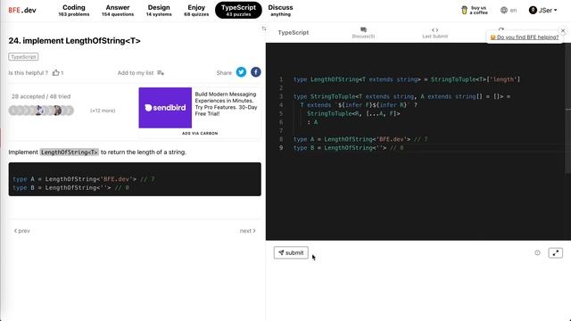This screenshot has width=571, height=321.
Task: Click Do you find BFE helping link
Action: pyautogui.click(x=525, y=37)
